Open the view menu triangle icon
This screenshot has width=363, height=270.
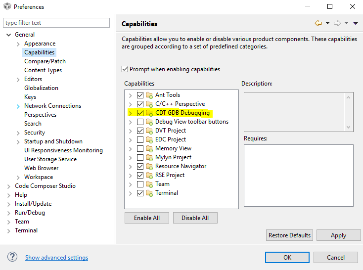pyautogui.click(x=356, y=23)
